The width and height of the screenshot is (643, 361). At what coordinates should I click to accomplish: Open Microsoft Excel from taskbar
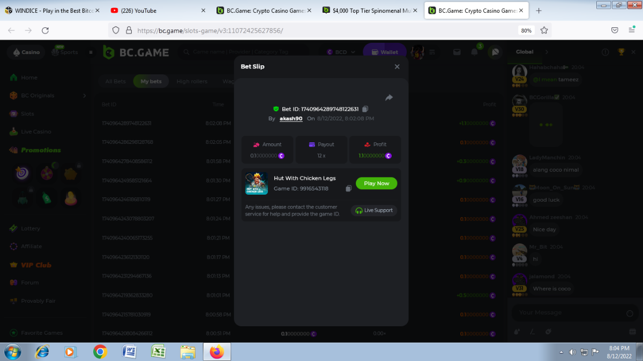tap(158, 352)
